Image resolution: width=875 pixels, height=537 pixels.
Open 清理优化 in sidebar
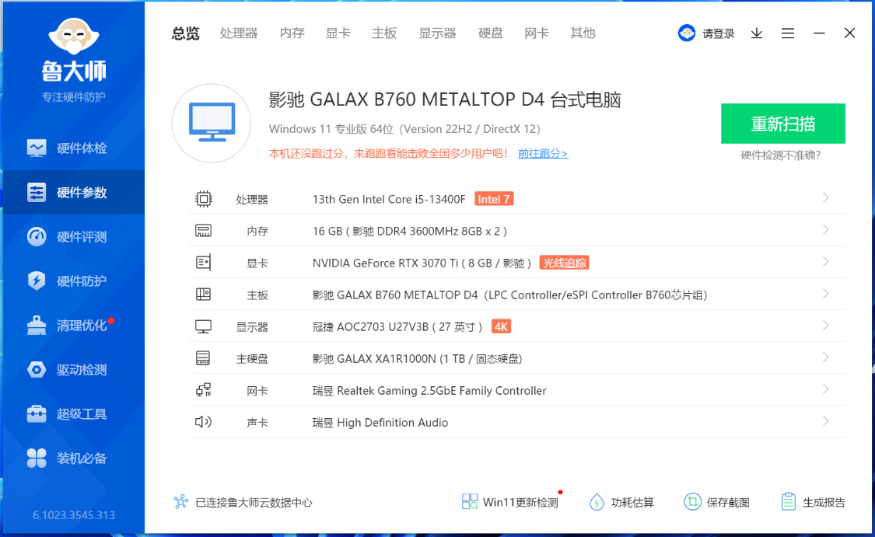[x=74, y=325]
